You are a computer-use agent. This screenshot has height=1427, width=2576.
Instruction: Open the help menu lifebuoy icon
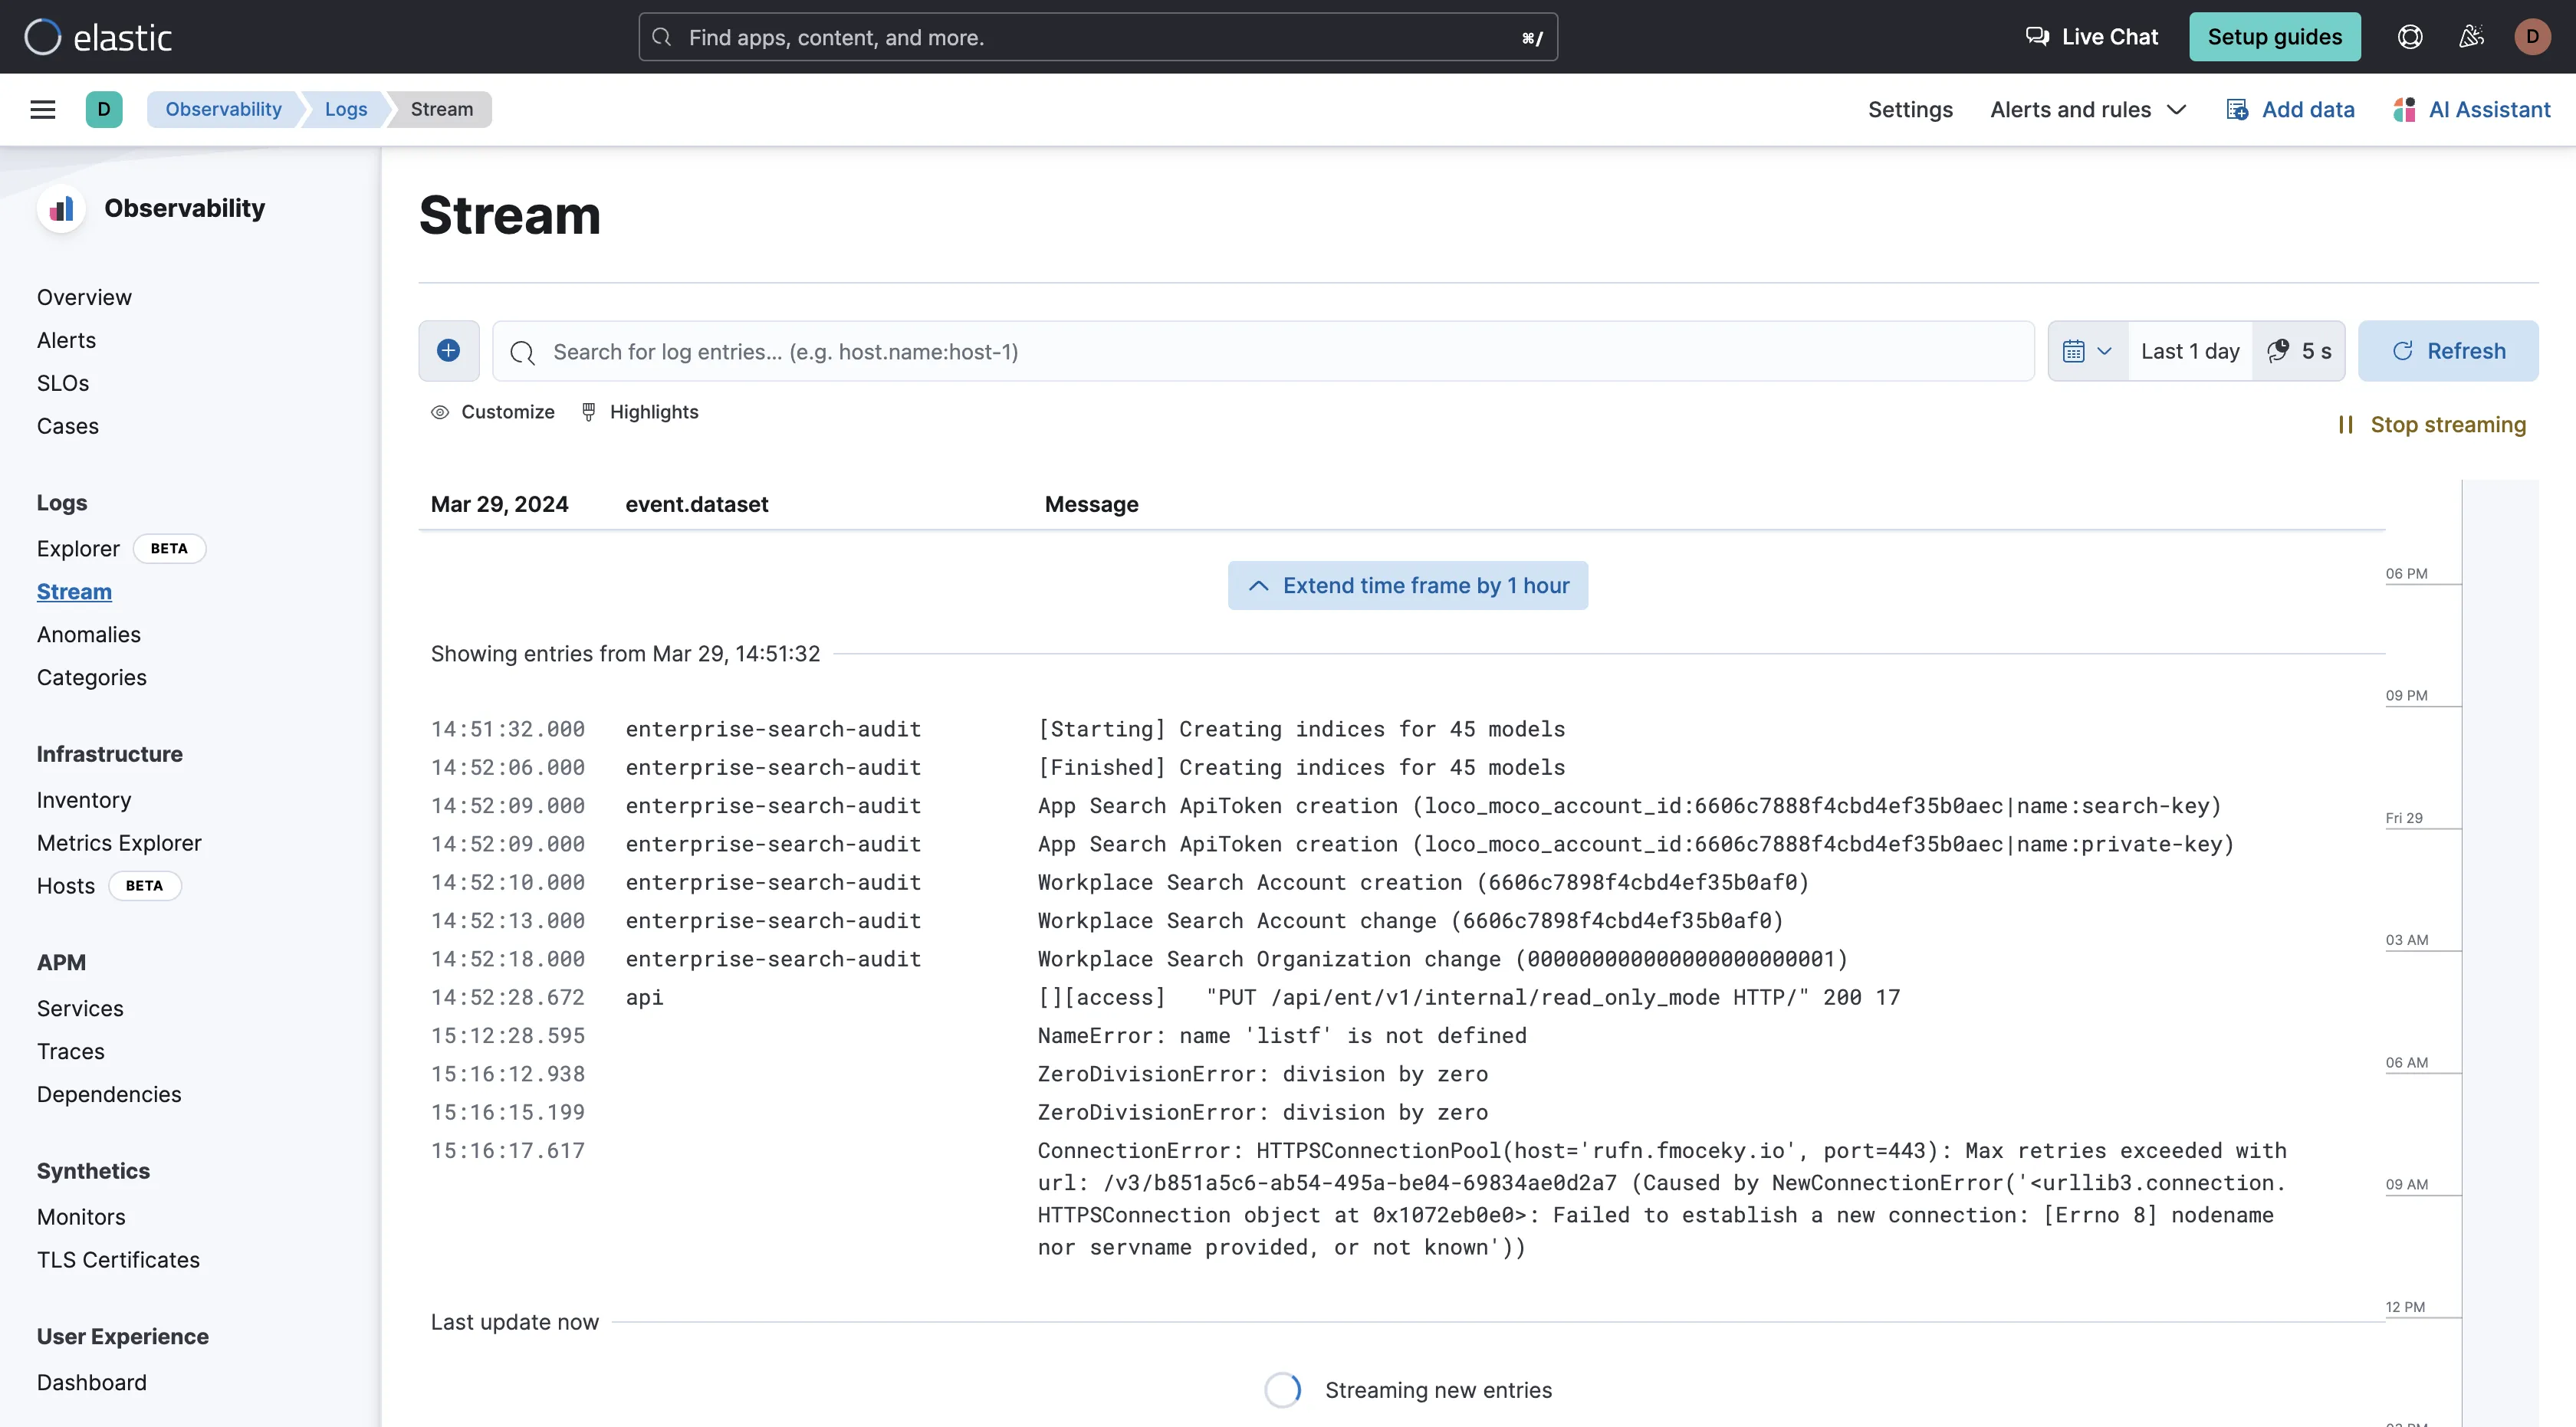2410,37
